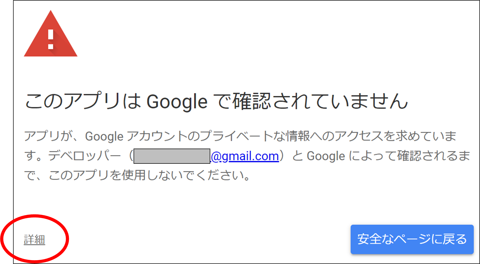Screen dimensions: 480x264
Task: Click the red warning triangle icon
Action: point(51,34)
